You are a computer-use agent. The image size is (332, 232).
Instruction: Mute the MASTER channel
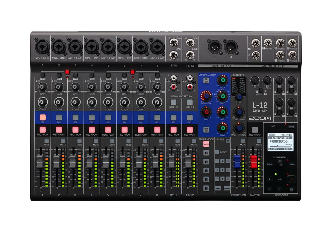coord(259,141)
